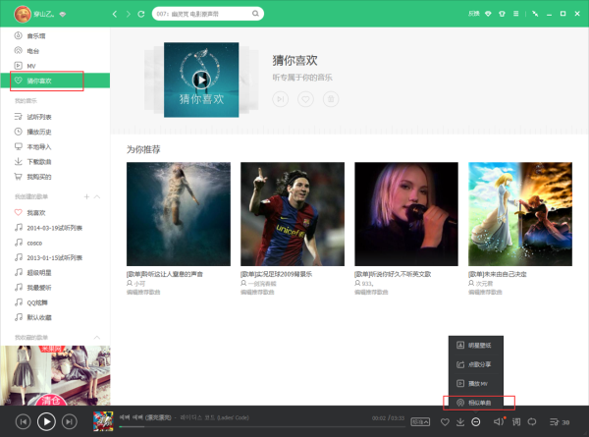Image resolution: width=589 pixels, height=437 pixels.
Task: Collapse the 我收藏的歌单 section
Action: tap(98, 337)
